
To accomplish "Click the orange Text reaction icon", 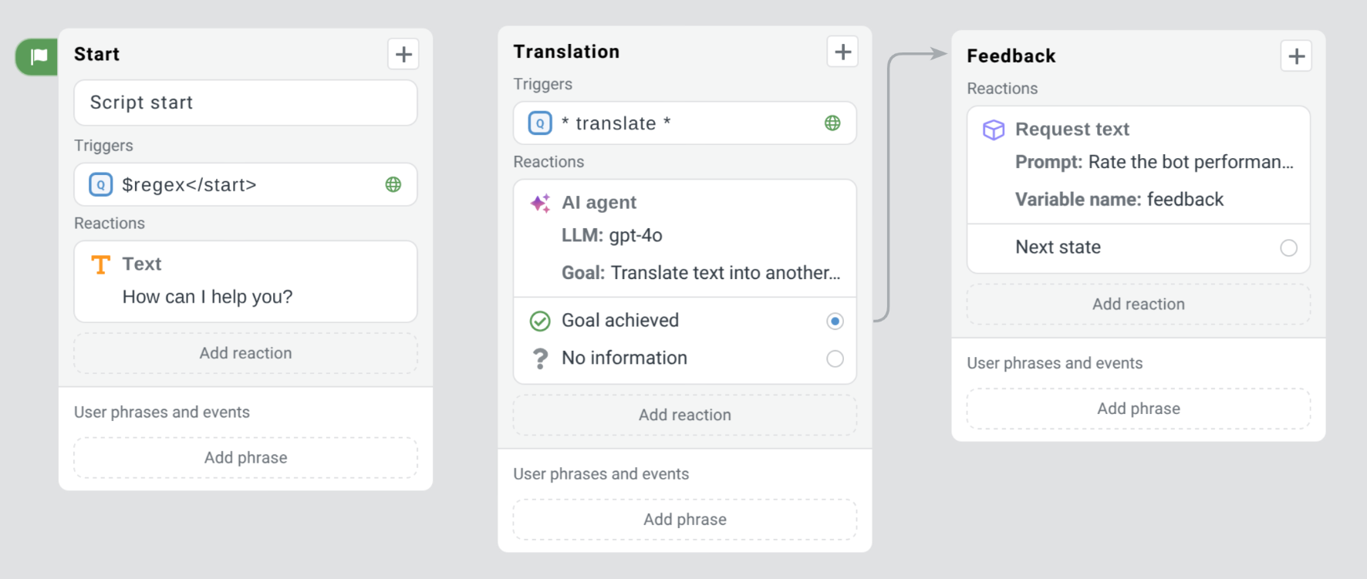I will pyautogui.click(x=100, y=264).
